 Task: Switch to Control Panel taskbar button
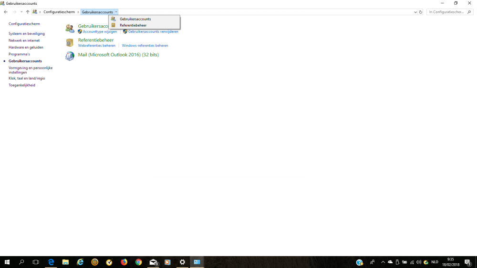point(197,262)
